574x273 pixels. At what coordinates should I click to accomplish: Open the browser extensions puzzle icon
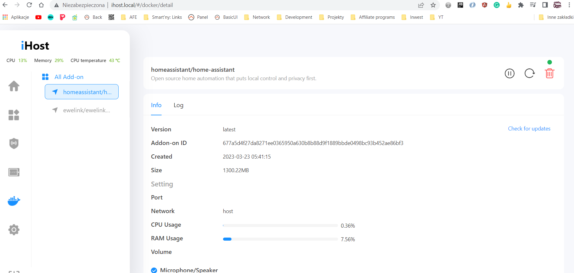[521, 5]
